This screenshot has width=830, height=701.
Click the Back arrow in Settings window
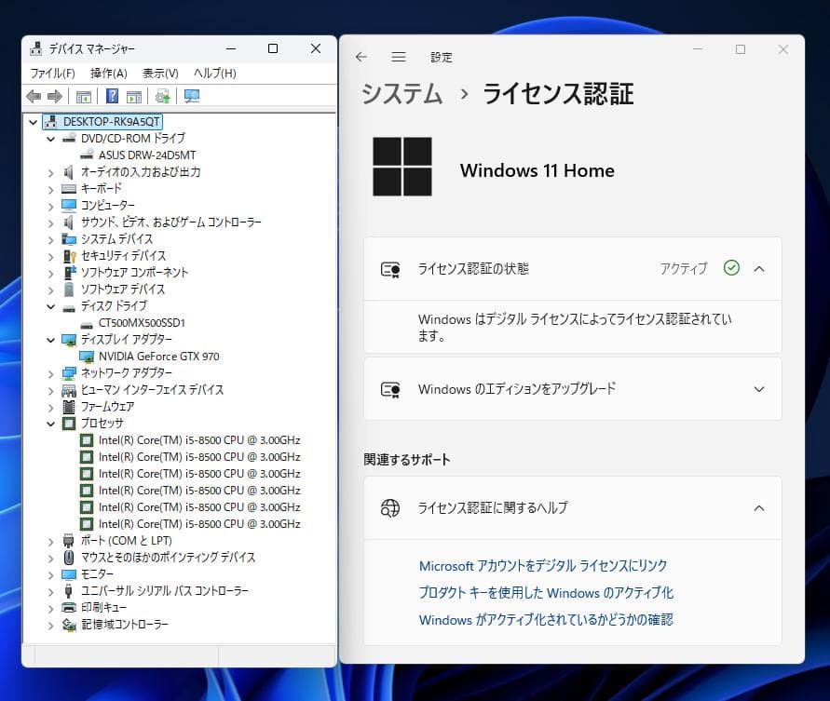361,57
